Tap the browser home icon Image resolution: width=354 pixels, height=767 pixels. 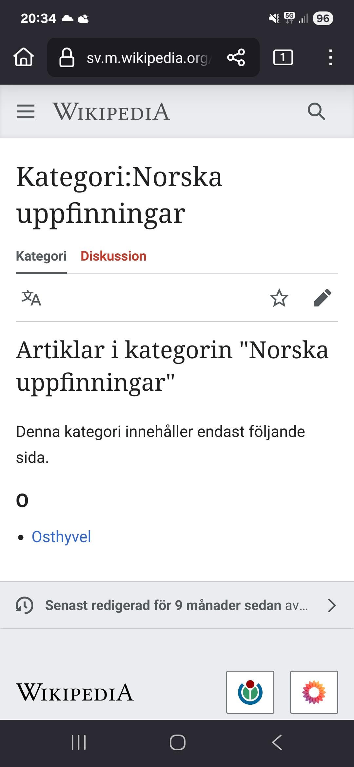click(x=24, y=57)
